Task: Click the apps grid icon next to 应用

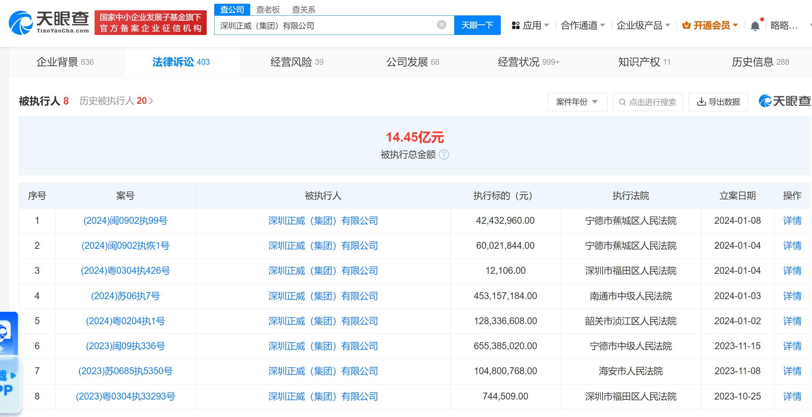Action: (x=516, y=25)
